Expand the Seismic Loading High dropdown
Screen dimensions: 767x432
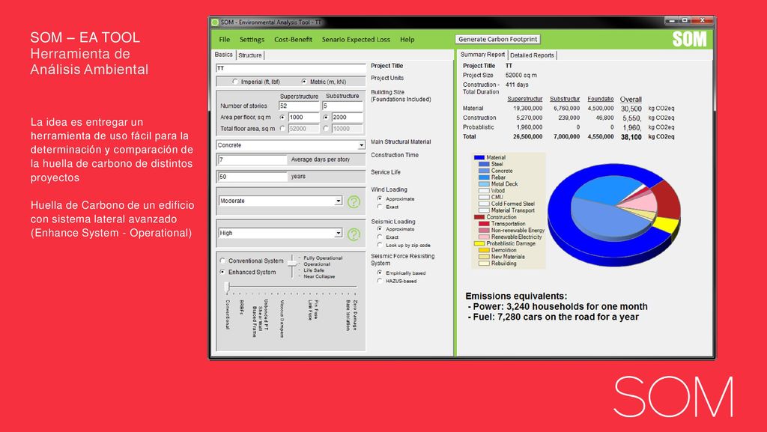click(338, 233)
